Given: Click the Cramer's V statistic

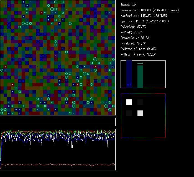Looking at the screenshot, I should click(135, 38).
